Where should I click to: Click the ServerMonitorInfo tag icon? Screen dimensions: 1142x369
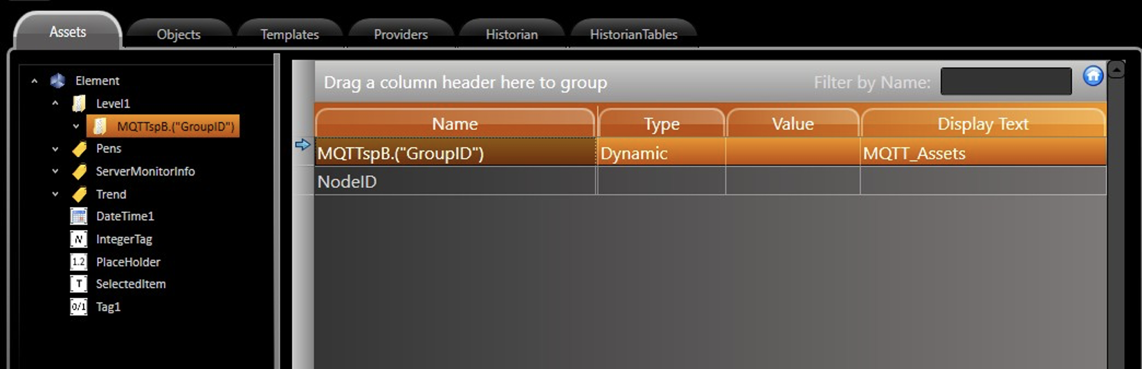tap(79, 171)
